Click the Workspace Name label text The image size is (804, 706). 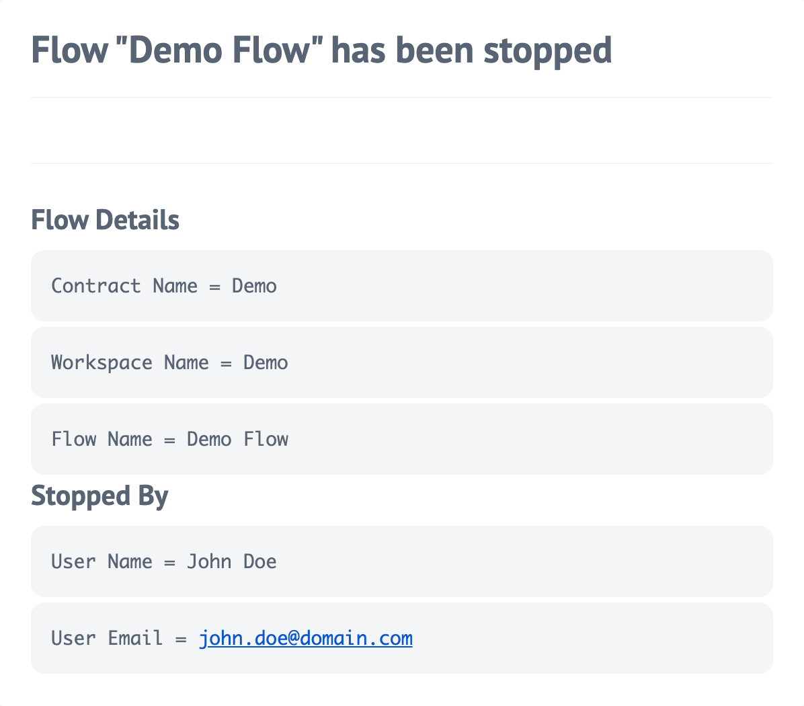pos(130,363)
